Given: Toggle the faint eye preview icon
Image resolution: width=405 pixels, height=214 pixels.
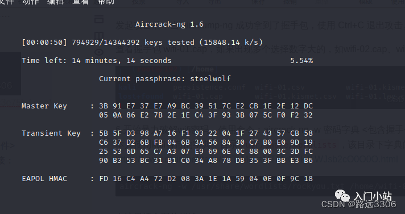Looking at the screenshot, I should [99, 52].
